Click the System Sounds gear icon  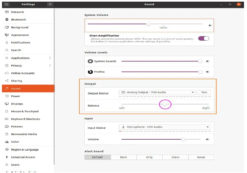tap(90, 61)
